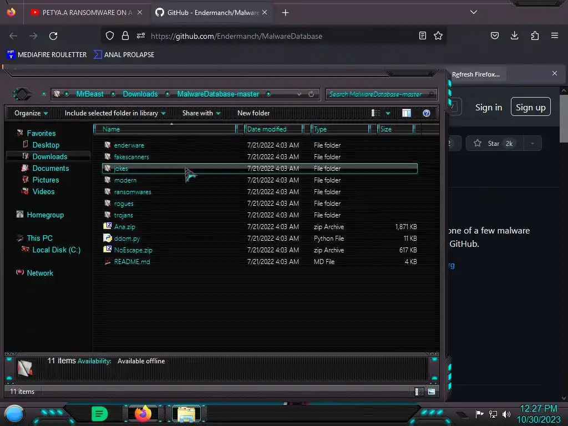Click New folder in Explorer toolbar
The height and width of the screenshot is (426, 568).
coord(253,113)
